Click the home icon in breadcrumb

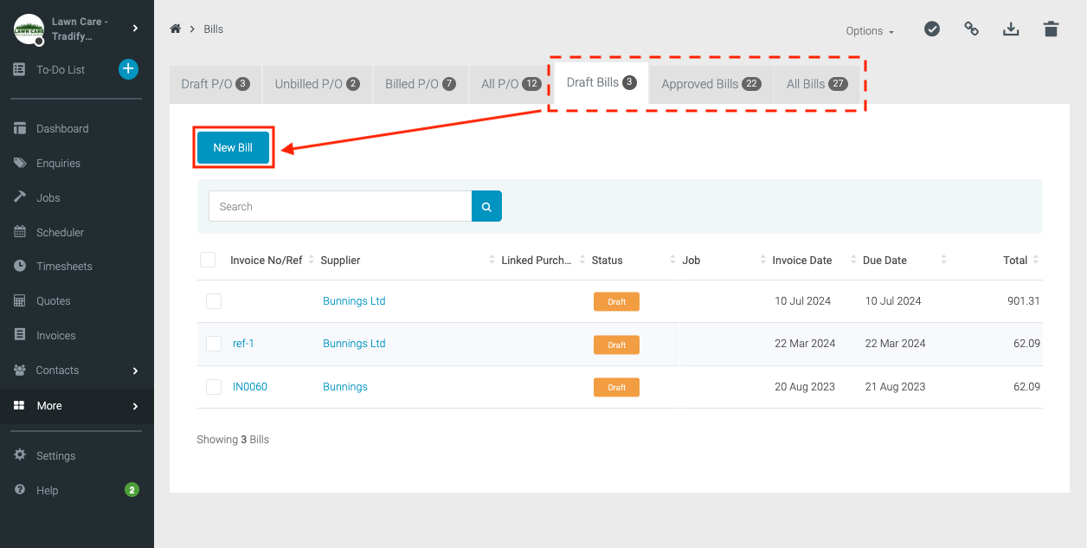pyautogui.click(x=176, y=29)
